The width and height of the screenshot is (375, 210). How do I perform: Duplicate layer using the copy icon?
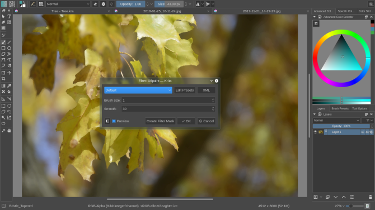(x=327, y=197)
